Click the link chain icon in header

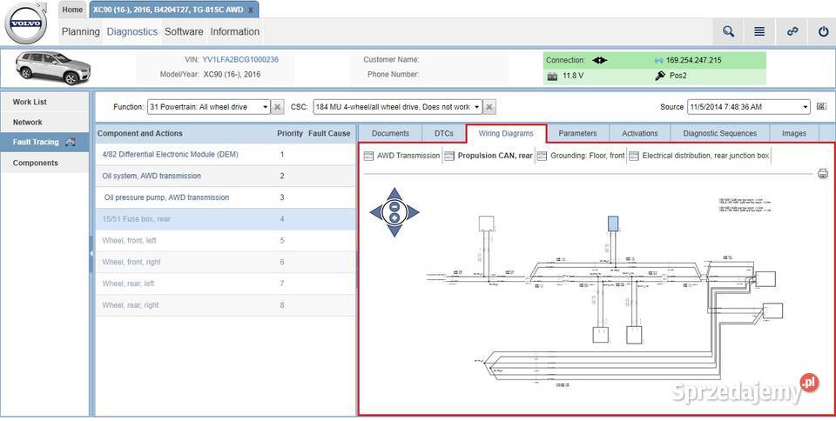792,31
